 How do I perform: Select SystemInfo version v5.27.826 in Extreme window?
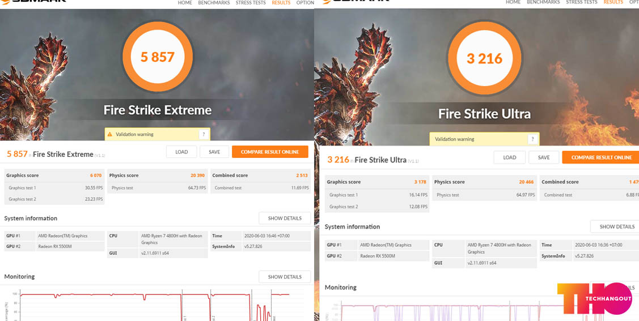(253, 246)
